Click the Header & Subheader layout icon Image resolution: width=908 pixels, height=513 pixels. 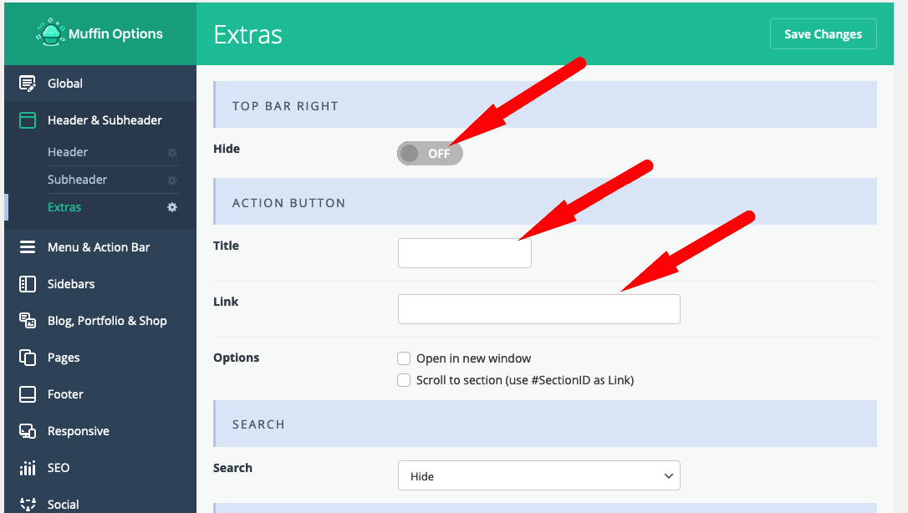pos(28,120)
